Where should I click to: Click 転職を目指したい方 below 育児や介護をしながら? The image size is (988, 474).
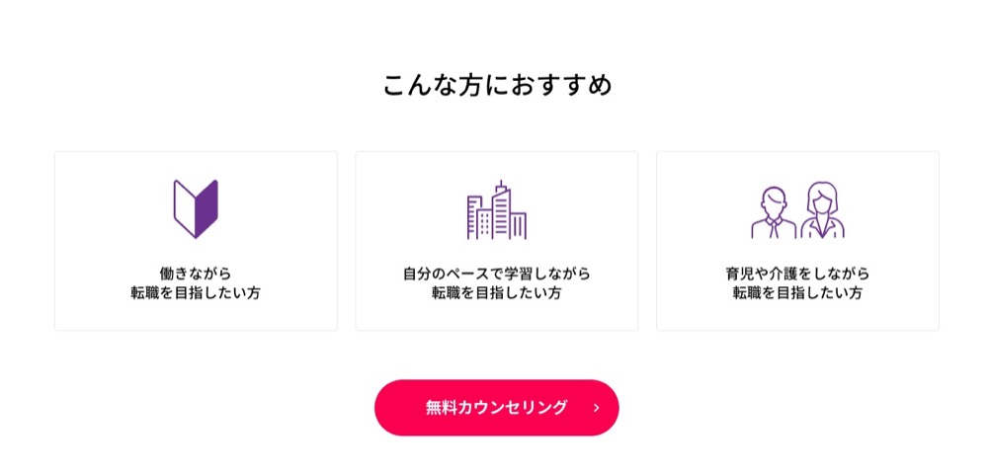click(x=797, y=293)
